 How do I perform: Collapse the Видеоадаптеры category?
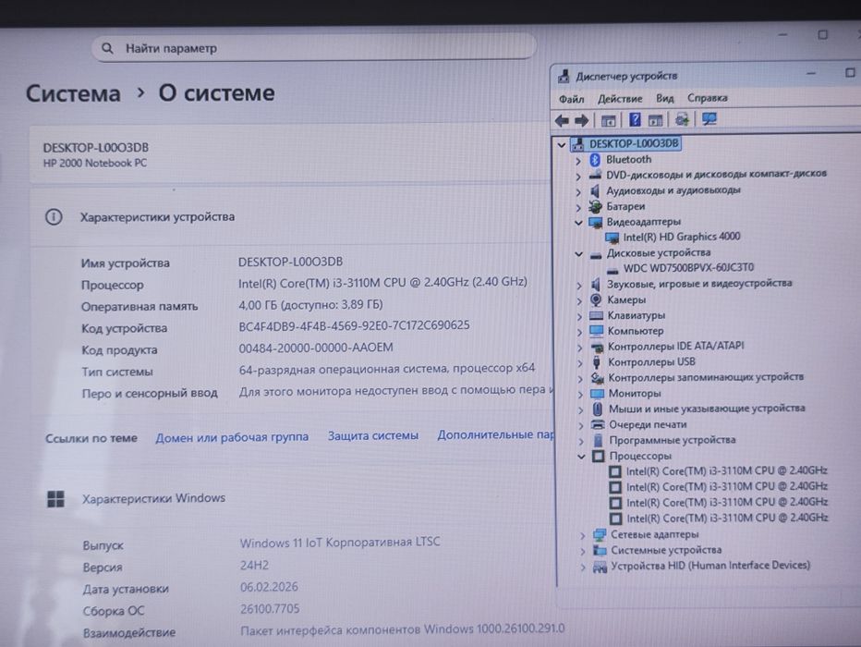(x=578, y=223)
